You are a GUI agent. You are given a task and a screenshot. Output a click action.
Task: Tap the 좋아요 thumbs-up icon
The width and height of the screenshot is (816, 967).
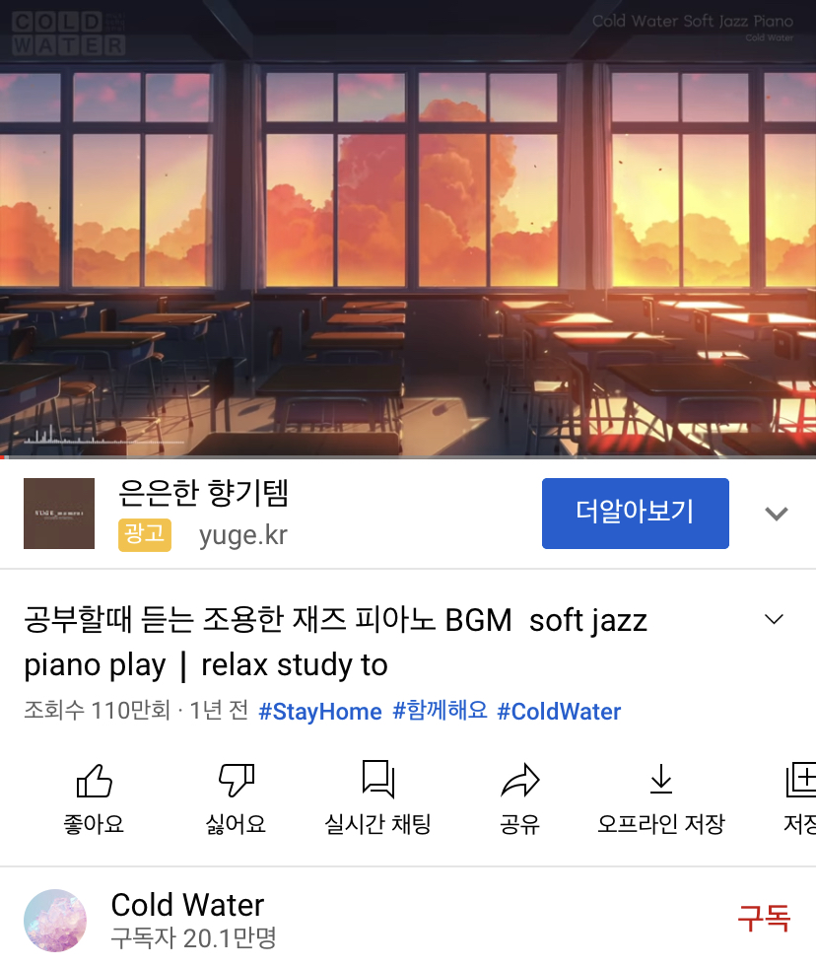click(94, 780)
